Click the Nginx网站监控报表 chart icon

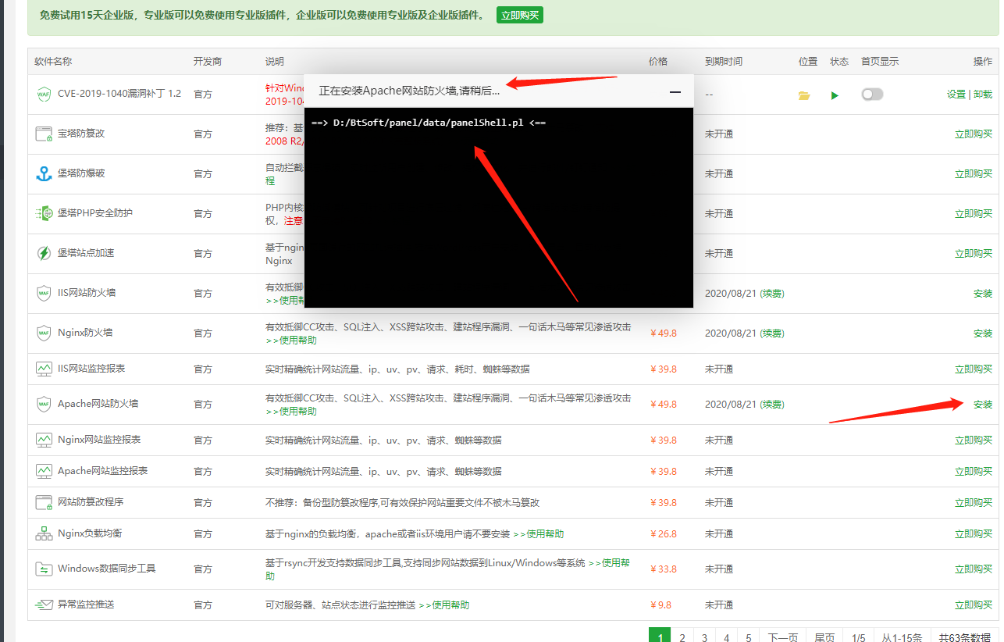tap(44, 440)
